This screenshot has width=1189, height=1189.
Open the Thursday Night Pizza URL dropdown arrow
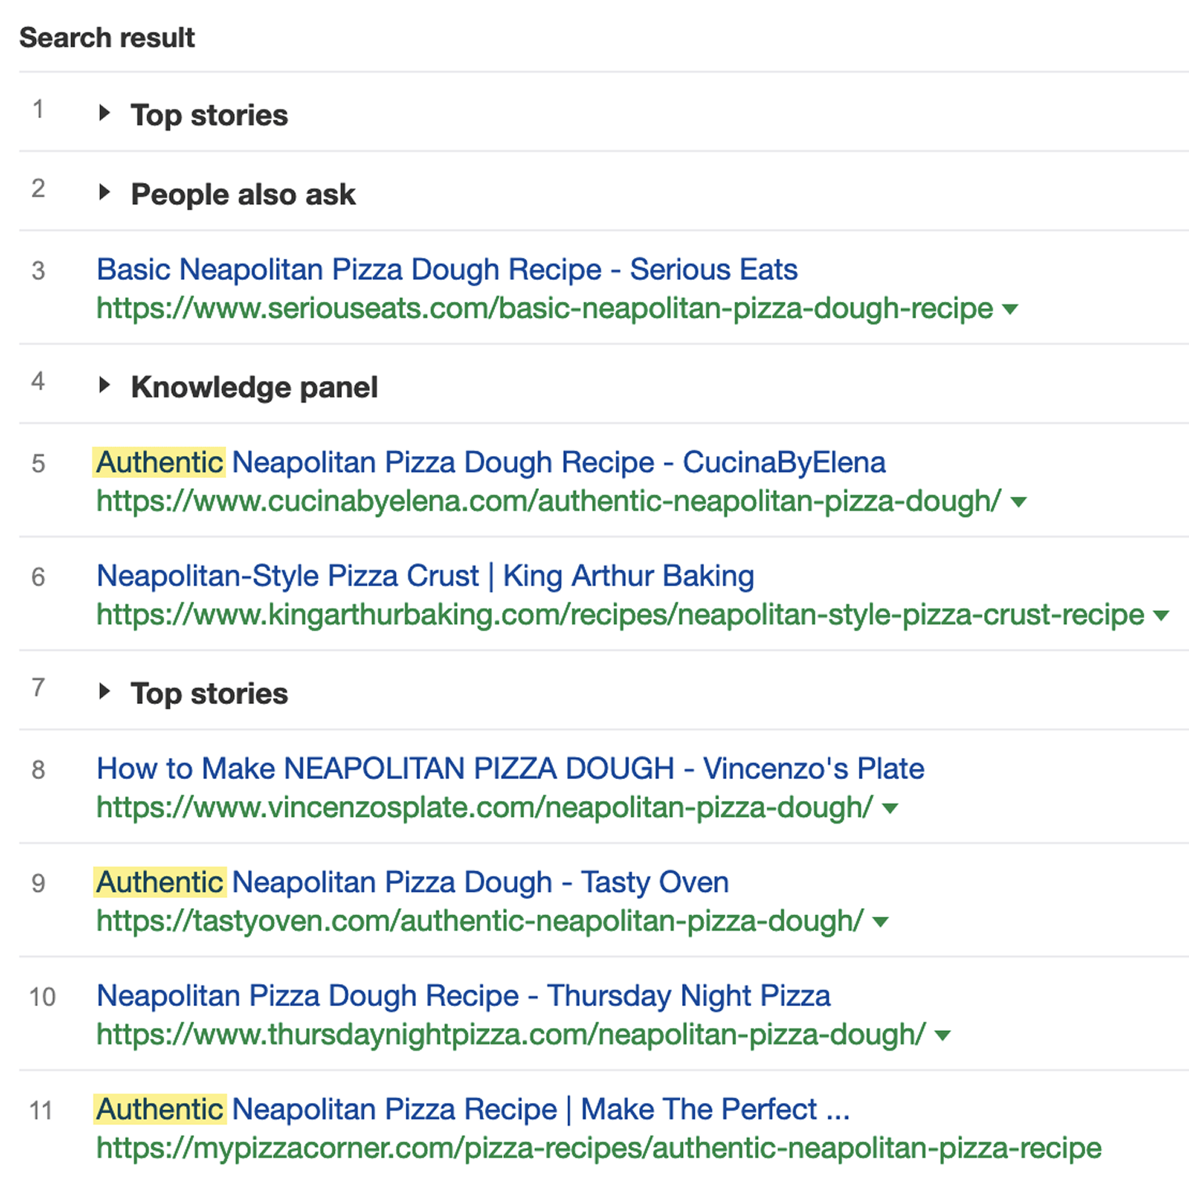pyautogui.click(x=942, y=1036)
